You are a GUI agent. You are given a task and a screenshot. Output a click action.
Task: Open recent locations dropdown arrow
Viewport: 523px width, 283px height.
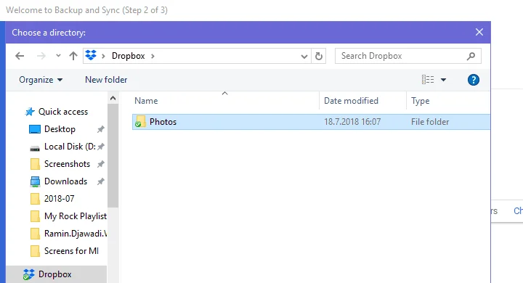(58, 56)
